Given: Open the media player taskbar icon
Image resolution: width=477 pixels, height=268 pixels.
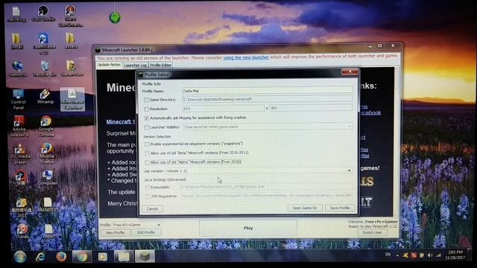Looking at the screenshot, I should 103,257.
